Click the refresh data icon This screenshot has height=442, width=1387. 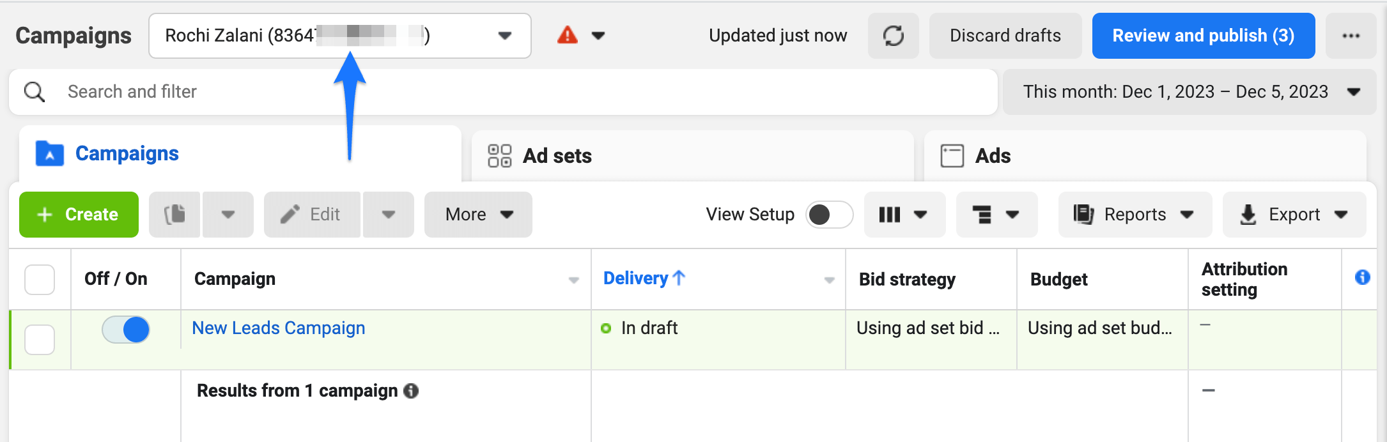click(893, 36)
